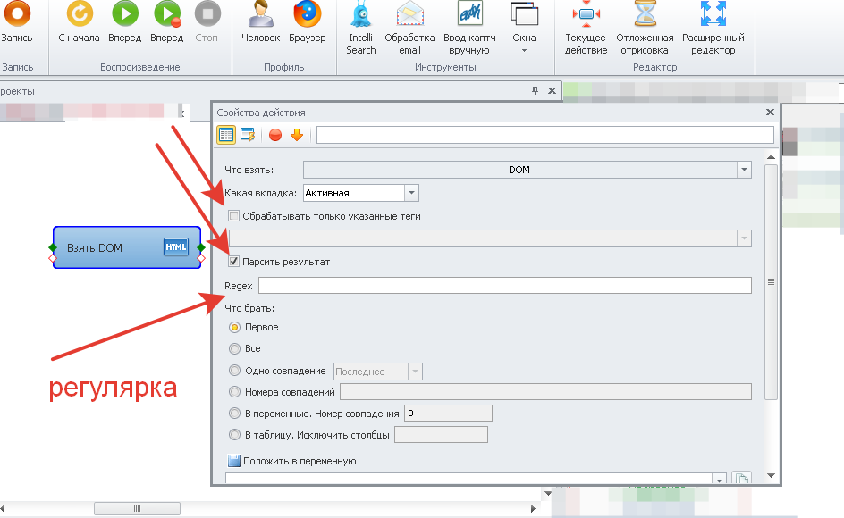Switch to categorized properties view icon

[226, 135]
